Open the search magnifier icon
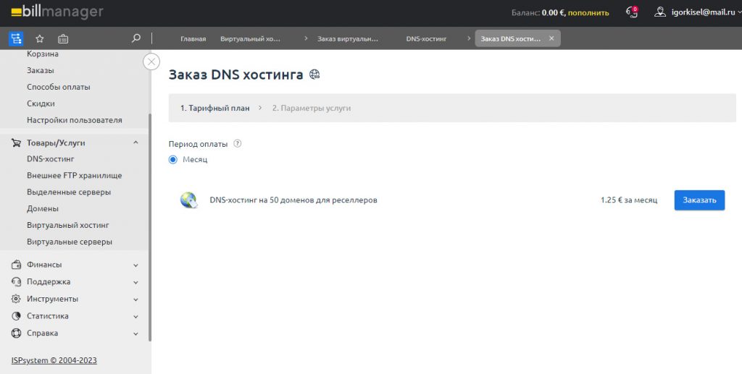The width and height of the screenshot is (742, 374). (136, 38)
